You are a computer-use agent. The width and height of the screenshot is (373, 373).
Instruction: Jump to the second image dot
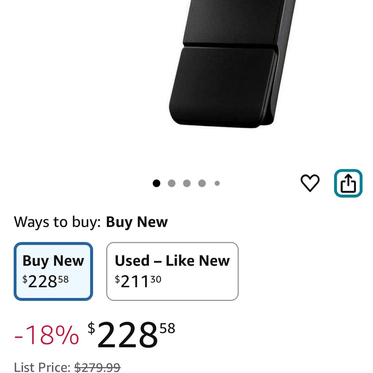tap(172, 183)
